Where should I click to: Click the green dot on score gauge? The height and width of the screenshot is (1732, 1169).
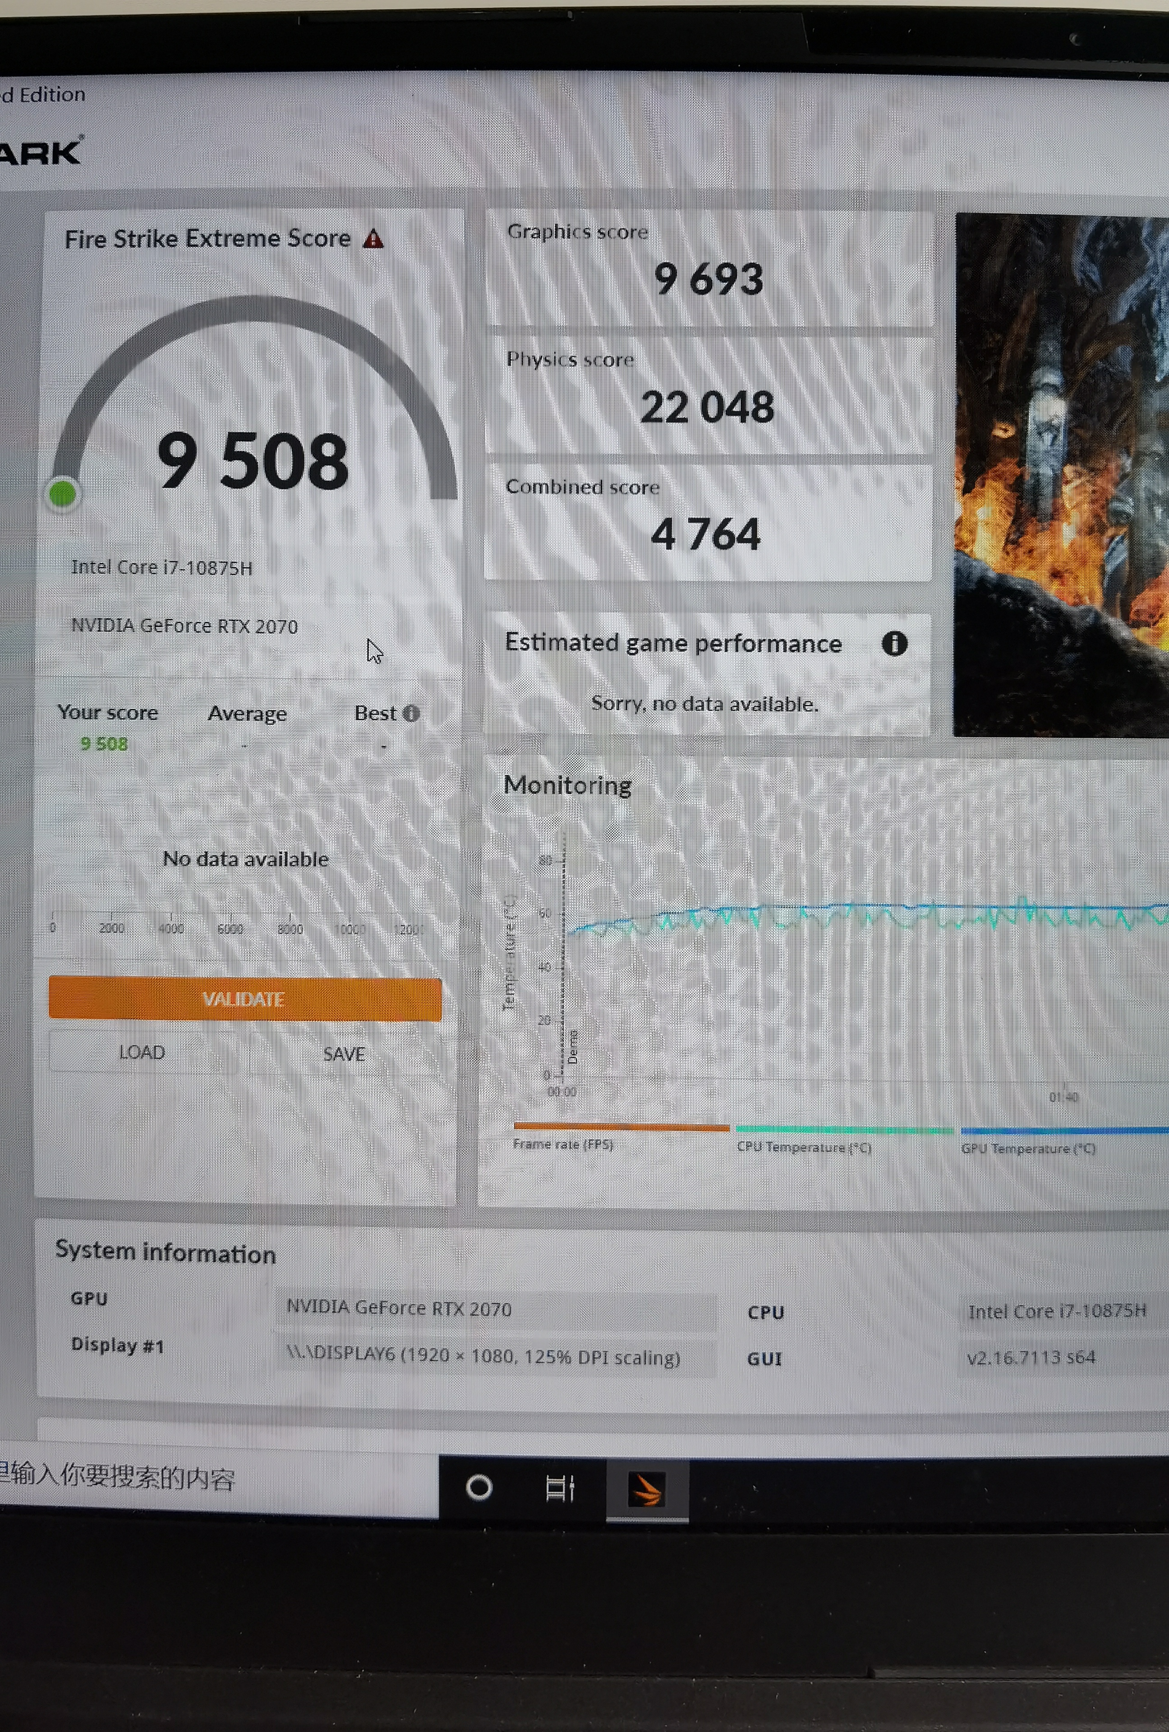(x=63, y=494)
